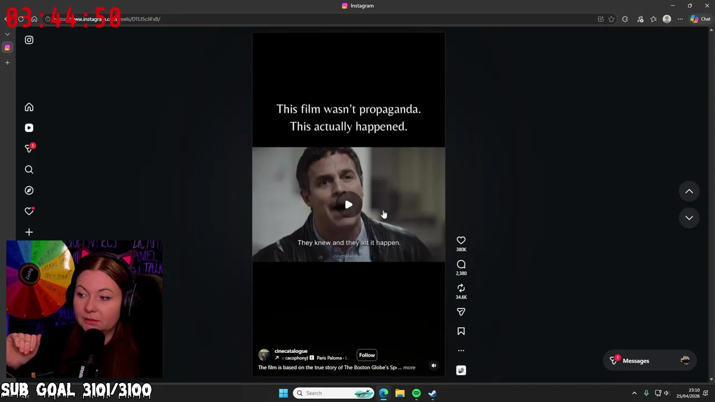Add new vertical tab plus
This screenshot has height=402, width=715.
(7, 63)
